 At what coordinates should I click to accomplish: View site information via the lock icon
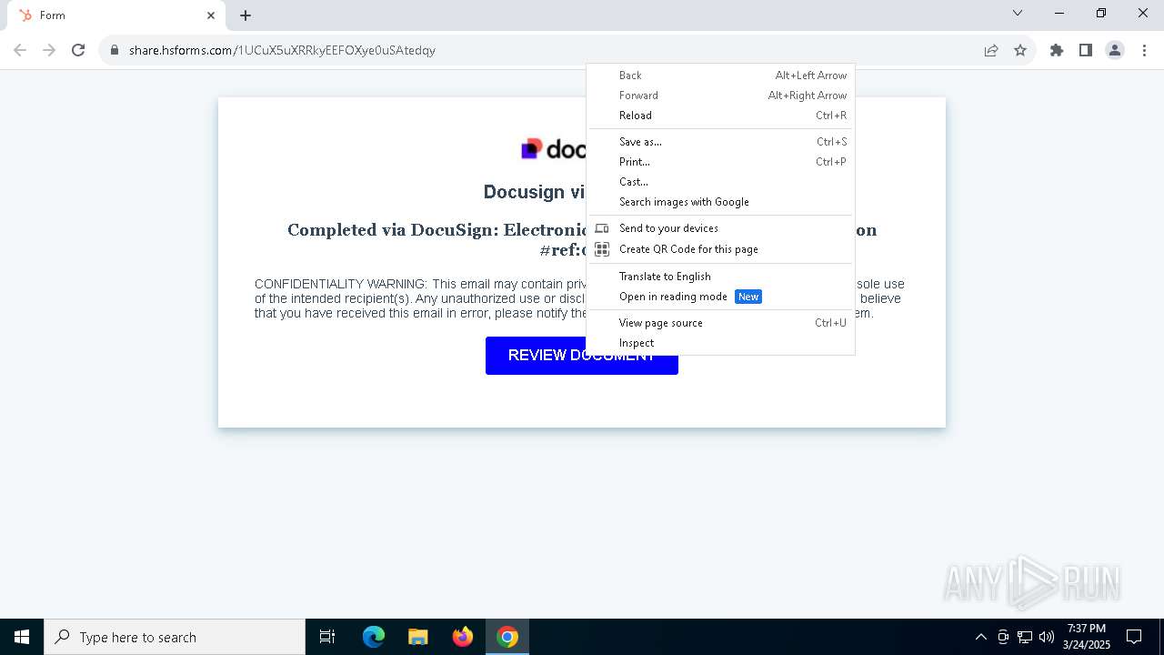click(x=115, y=50)
